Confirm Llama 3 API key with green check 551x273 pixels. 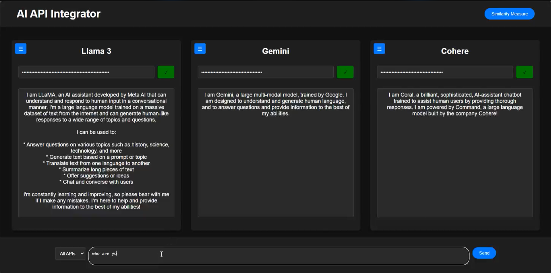pos(166,72)
